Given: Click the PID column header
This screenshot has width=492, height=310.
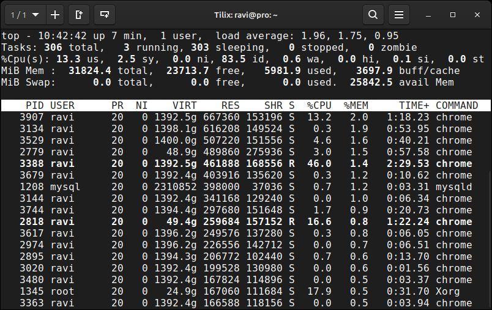Looking at the screenshot, I should pos(34,105).
